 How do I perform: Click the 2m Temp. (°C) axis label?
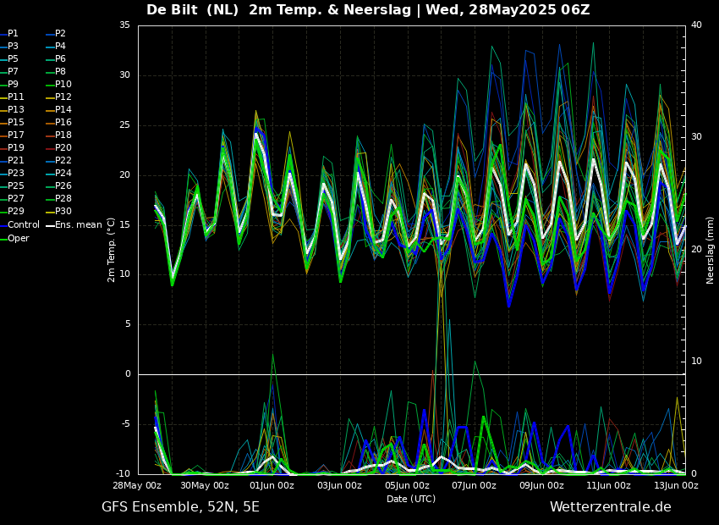coord(111,249)
